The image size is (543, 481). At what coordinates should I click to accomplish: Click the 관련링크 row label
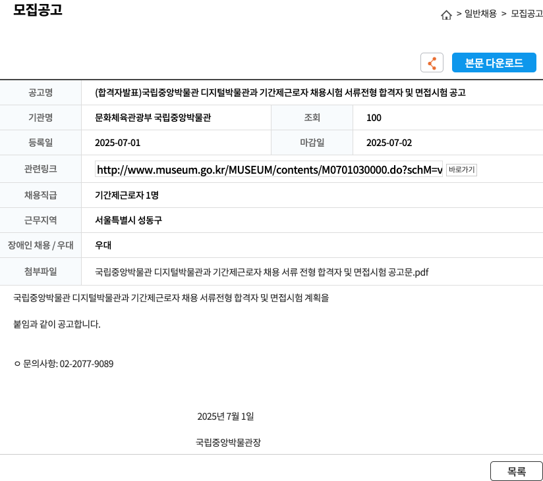pyautogui.click(x=40, y=168)
